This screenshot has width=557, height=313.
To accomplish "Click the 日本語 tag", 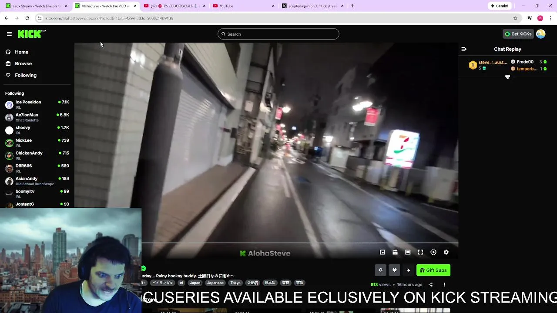I will point(270,283).
